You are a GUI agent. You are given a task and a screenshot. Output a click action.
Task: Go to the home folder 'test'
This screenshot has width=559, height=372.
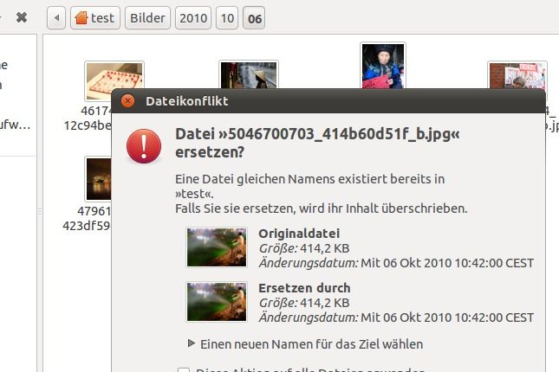[x=94, y=17]
